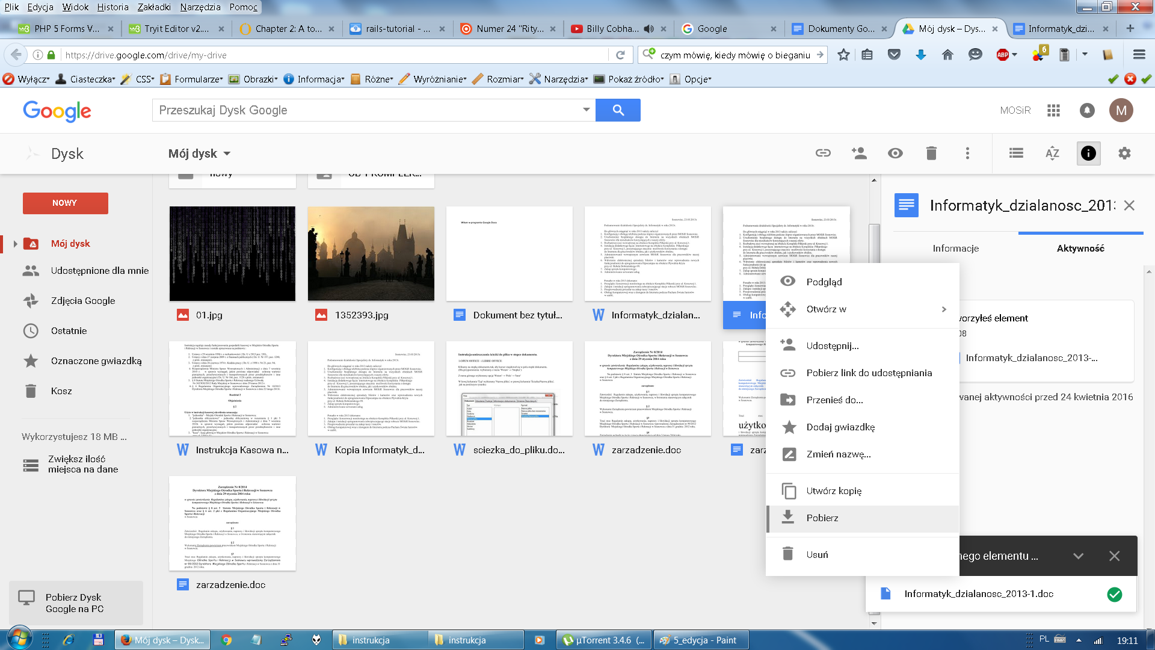This screenshot has width=1155, height=650.
Task: Click the red NOWY button
Action: [x=65, y=203]
